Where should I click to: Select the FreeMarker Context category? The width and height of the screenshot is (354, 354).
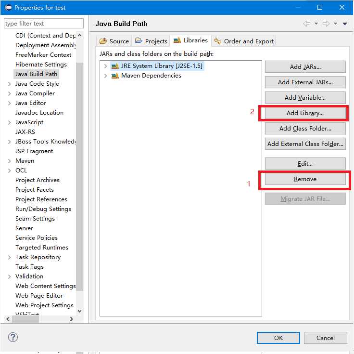coord(43,55)
